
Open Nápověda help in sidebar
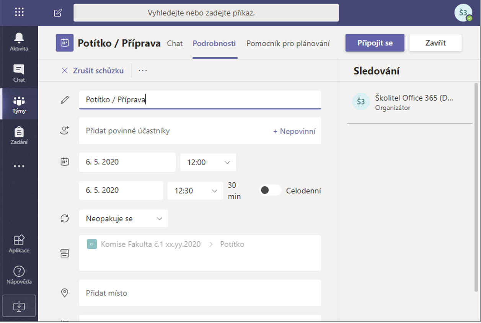pos(19,275)
